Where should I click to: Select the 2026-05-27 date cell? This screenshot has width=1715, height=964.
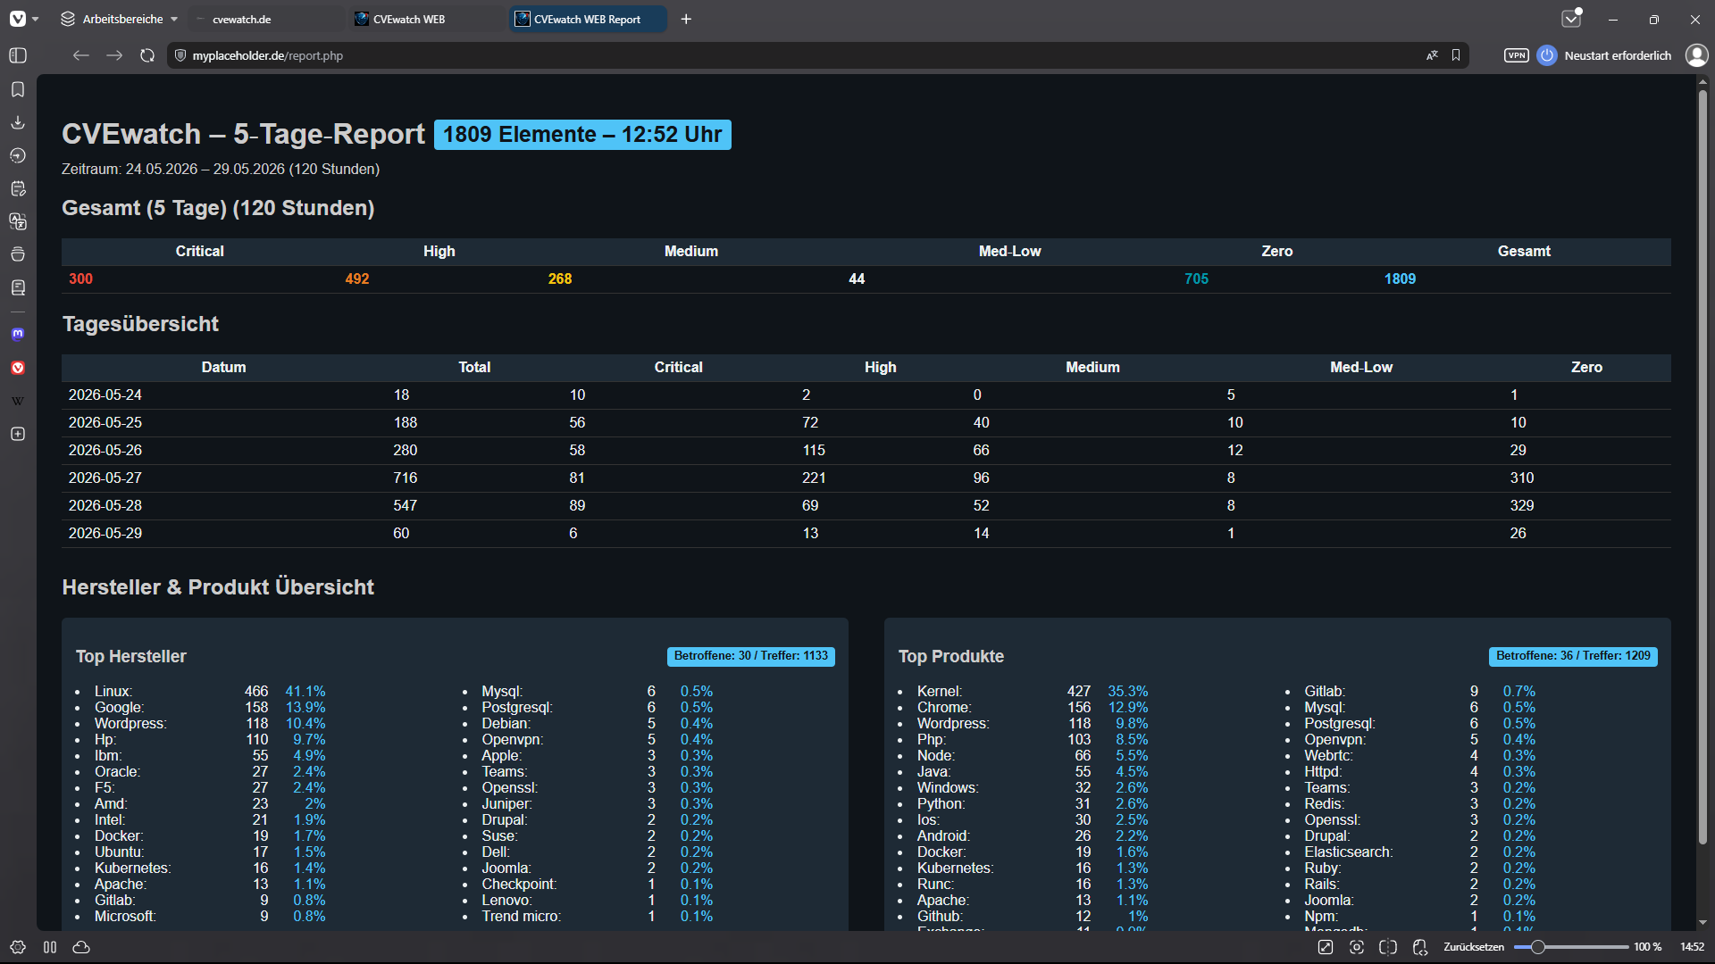point(105,478)
